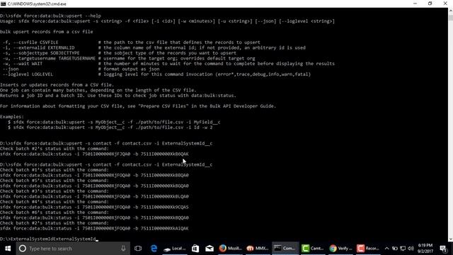The image size is (453, 255).
Task: Switch to the Recorder taskbar application
Action: (368, 249)
